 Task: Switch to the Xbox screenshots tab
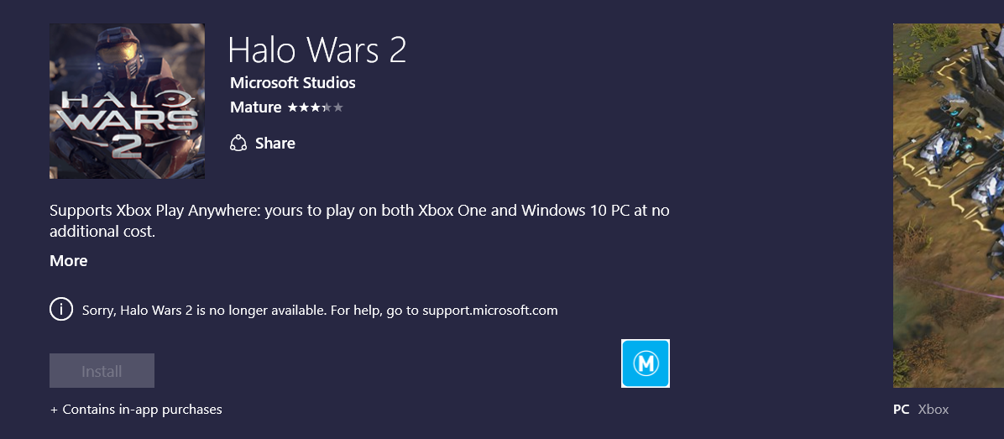[933, 410]
